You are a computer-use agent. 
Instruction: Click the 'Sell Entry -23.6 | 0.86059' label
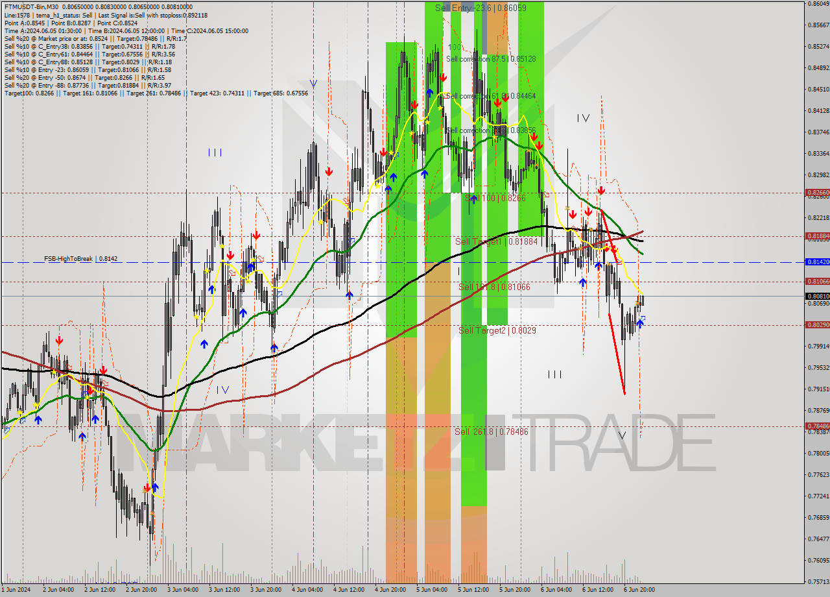click(480, 8)
